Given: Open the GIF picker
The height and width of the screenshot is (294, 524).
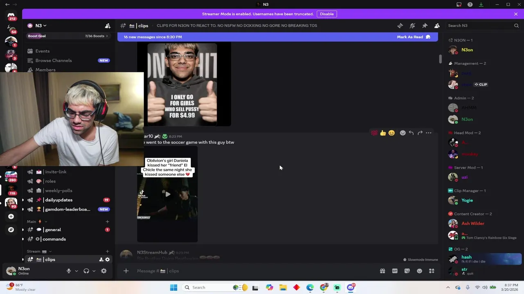Looking at the screenshot, I should coord(395,271).
